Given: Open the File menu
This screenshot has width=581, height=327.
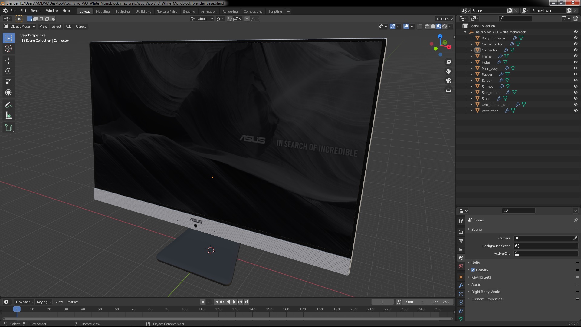Looking at the screenshot, I should click(13, 11).
